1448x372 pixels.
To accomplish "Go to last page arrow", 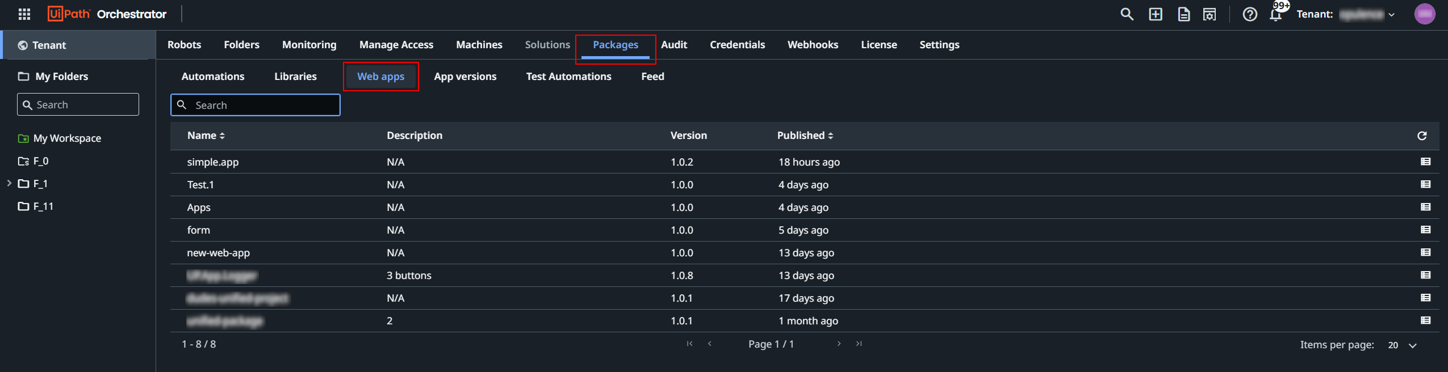I will coord(859,344).
